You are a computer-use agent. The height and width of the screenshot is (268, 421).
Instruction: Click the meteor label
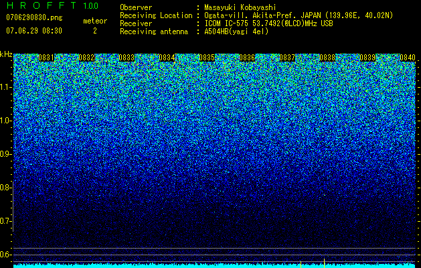pos(95,21)
